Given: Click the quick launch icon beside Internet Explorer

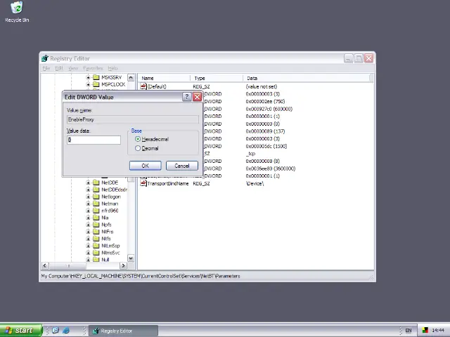Looking at the screenshot, I should [x=56, y=331].
